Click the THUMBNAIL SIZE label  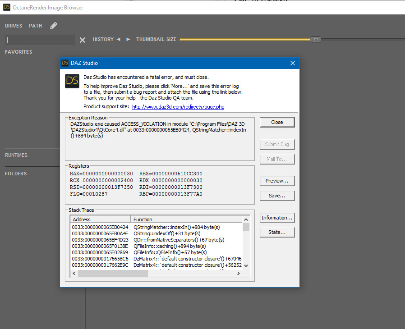[x=156, y=39]
